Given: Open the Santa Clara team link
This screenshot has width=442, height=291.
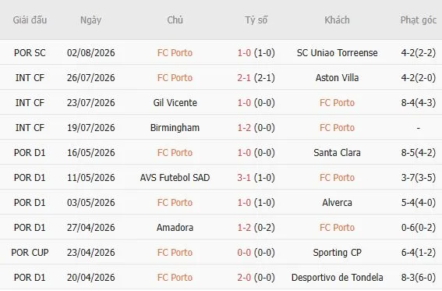Looking at the screenshot, I should (337, 153).
